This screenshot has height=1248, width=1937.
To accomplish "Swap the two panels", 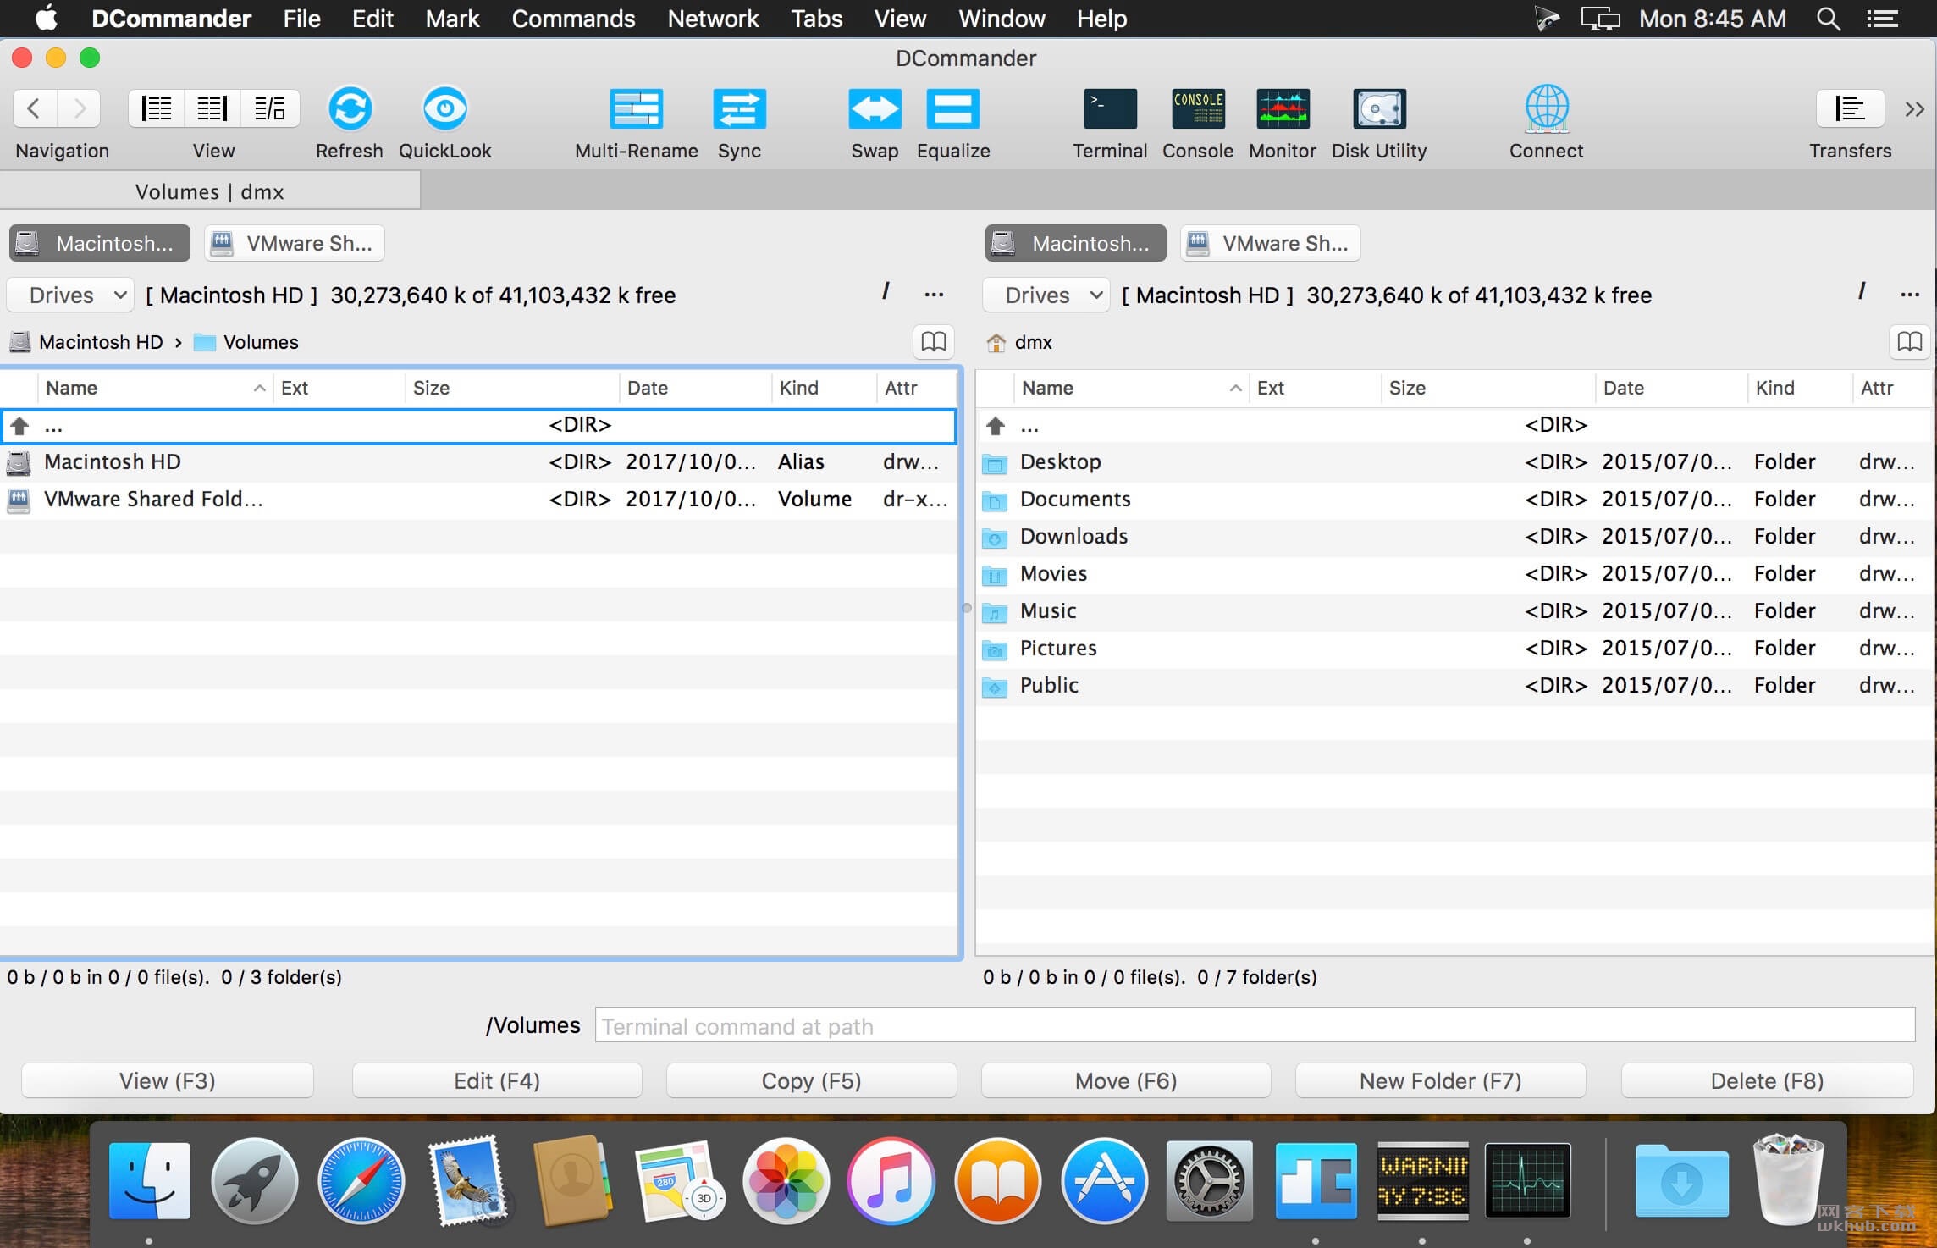I will 875,108.
